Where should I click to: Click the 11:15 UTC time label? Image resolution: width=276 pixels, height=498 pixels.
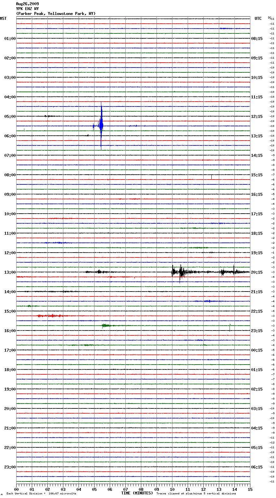[257, 97]
